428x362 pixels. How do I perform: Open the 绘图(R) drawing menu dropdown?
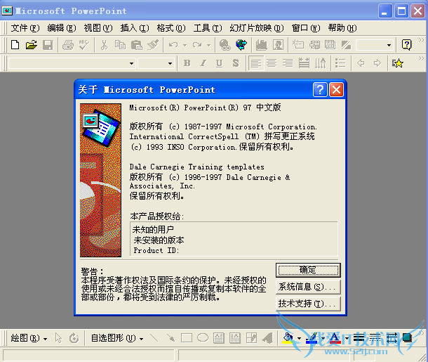coord(29,339)
